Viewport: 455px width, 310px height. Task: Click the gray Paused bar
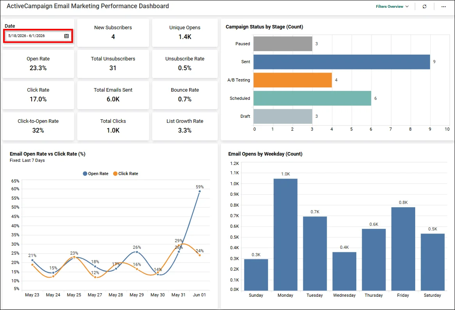[x=283, y=44]
